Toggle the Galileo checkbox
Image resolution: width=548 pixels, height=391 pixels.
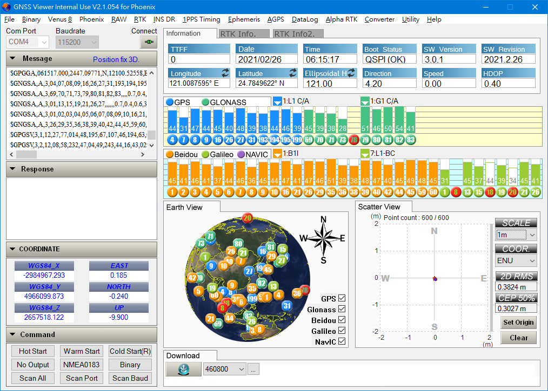click(342, 331)
